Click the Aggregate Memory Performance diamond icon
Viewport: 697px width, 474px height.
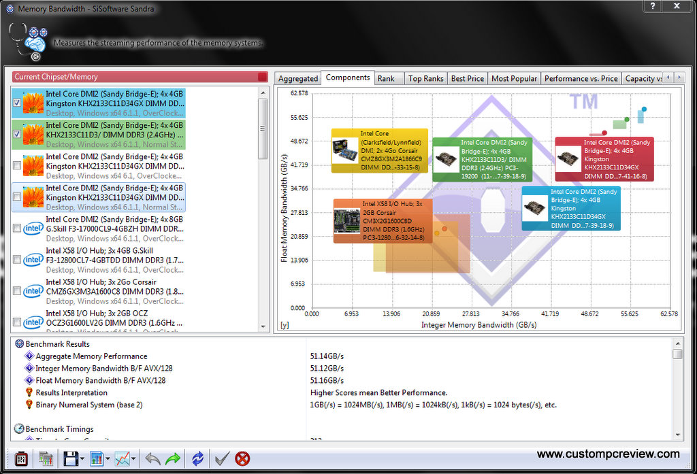pyautogui.click(x=29, y=356)
